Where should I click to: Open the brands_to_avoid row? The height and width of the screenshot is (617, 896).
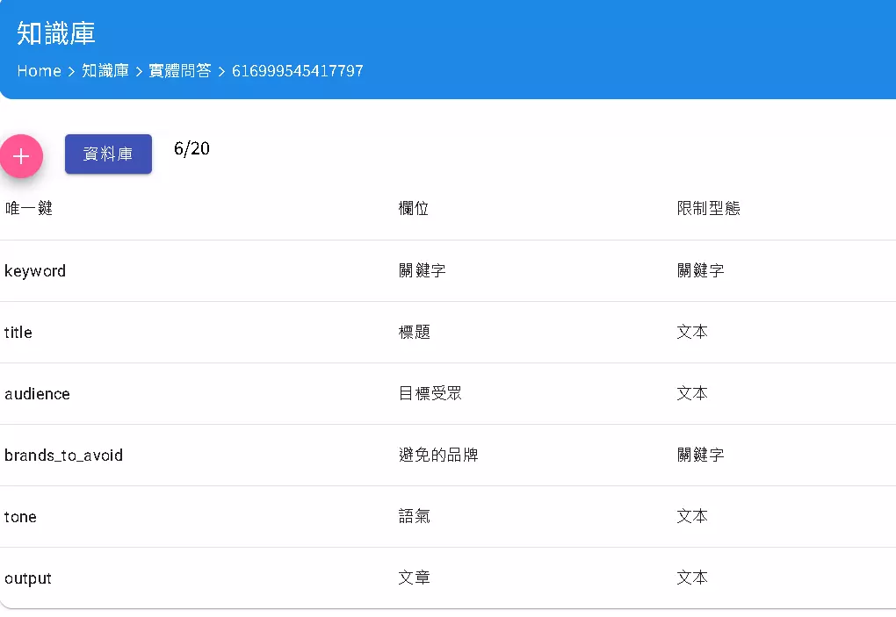[63, 455]
